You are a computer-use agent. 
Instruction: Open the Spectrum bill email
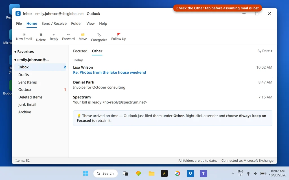point(172,100)
